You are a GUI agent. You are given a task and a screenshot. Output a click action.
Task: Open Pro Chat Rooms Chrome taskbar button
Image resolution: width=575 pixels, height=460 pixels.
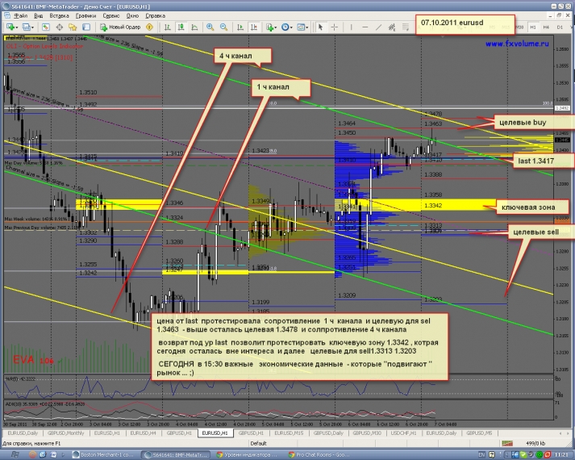[x=320, y=455]
